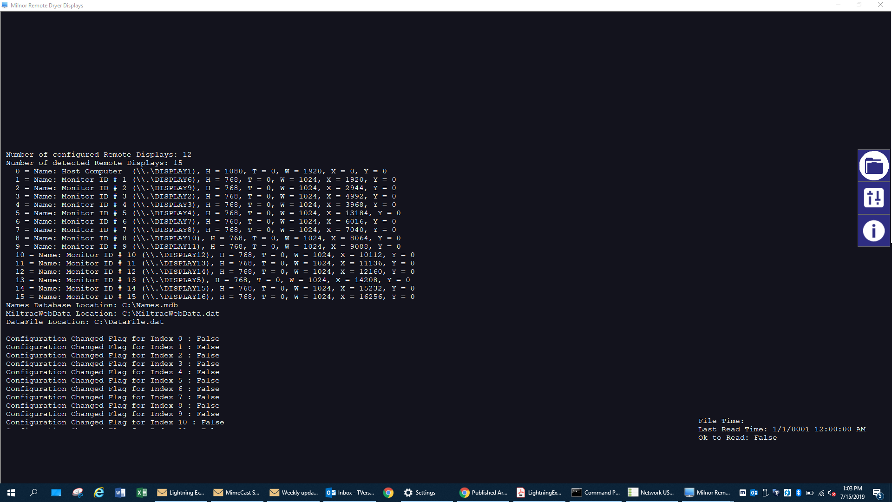Open the folder icon in right sidebar

(x=873, y=165)
